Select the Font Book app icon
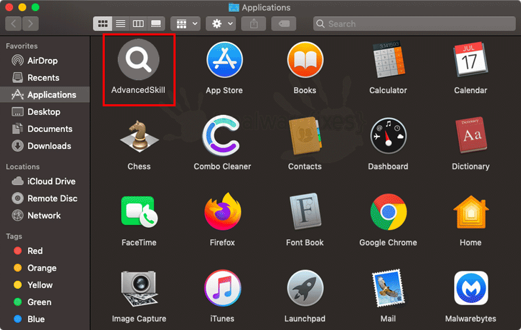Viewport: 521px width, 330px height. (x=305, y=212)
